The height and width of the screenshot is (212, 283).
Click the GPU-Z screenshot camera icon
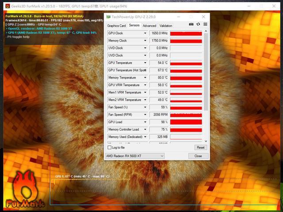click(191, 24)
